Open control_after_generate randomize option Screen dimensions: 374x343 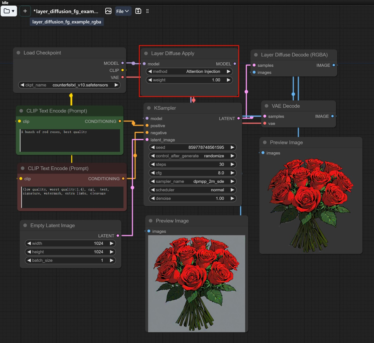pyautogui.click(x=192, y=156)
